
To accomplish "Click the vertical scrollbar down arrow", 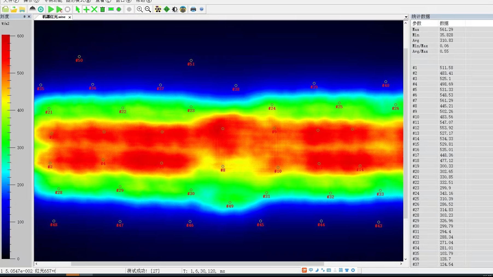I will coord(406,259).
